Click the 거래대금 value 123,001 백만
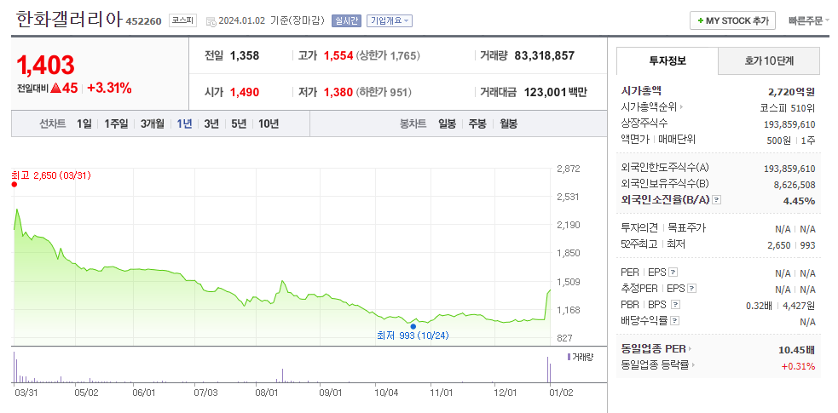 pyautogui.click(x=555, y=92)
